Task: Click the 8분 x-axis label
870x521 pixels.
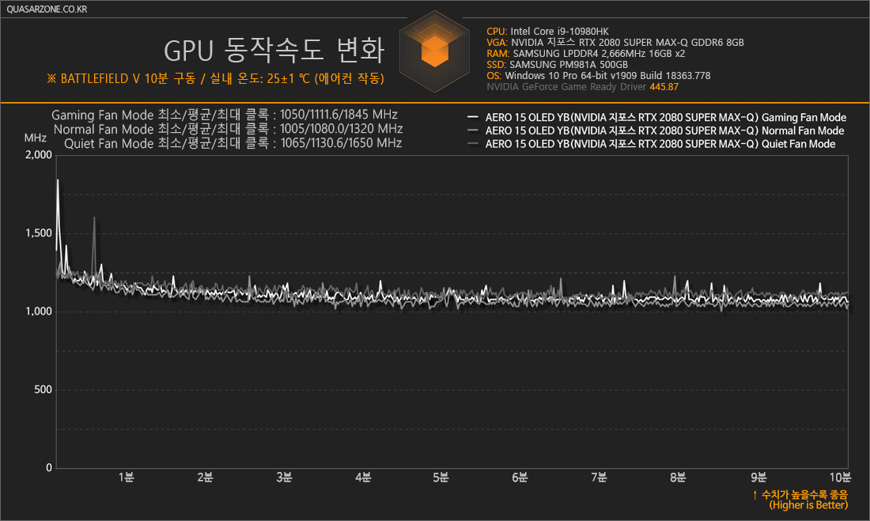Action: 678,478
